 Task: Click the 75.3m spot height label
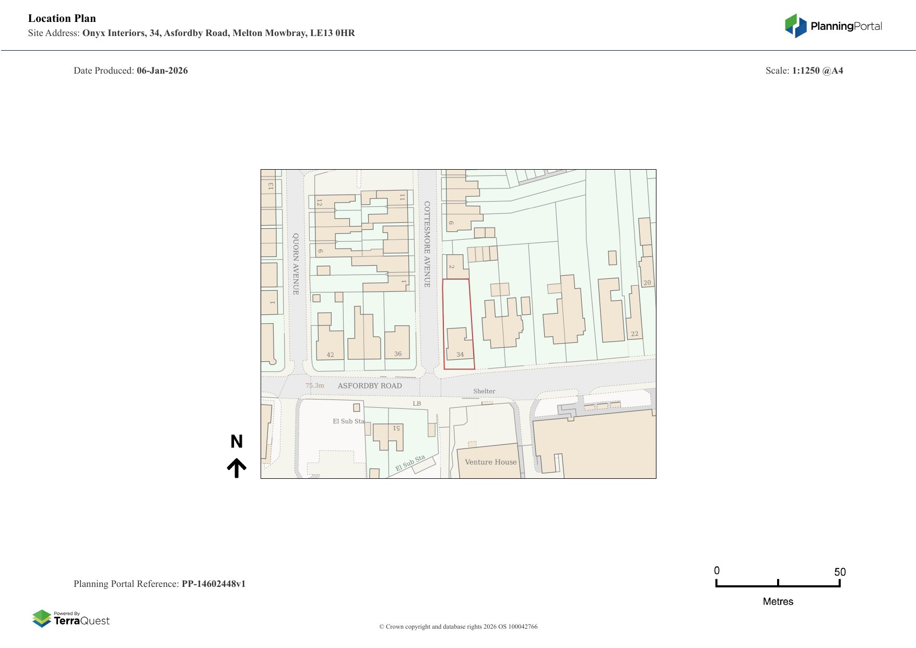tap(315, 386)
